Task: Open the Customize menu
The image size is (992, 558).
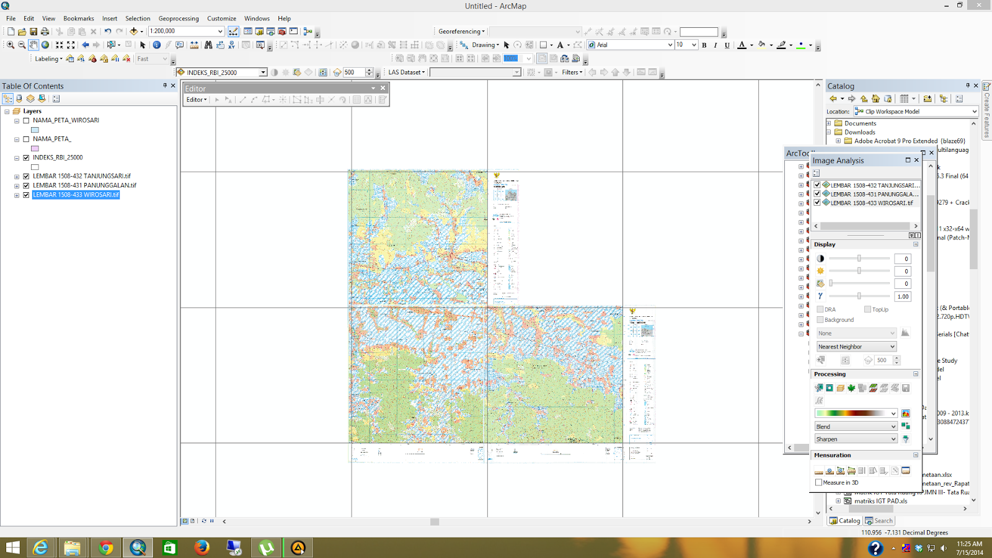Action: coord(221,19)
